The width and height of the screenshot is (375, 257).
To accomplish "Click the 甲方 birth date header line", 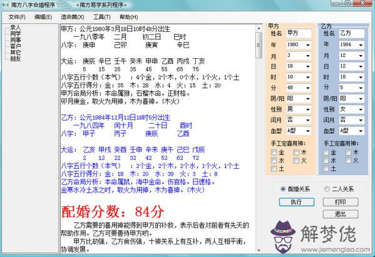I will [116, 29].
